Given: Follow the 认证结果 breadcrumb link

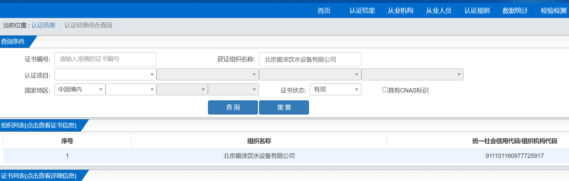Looking at the screenshot, I should pyautogui.click(x=44, y=25).
